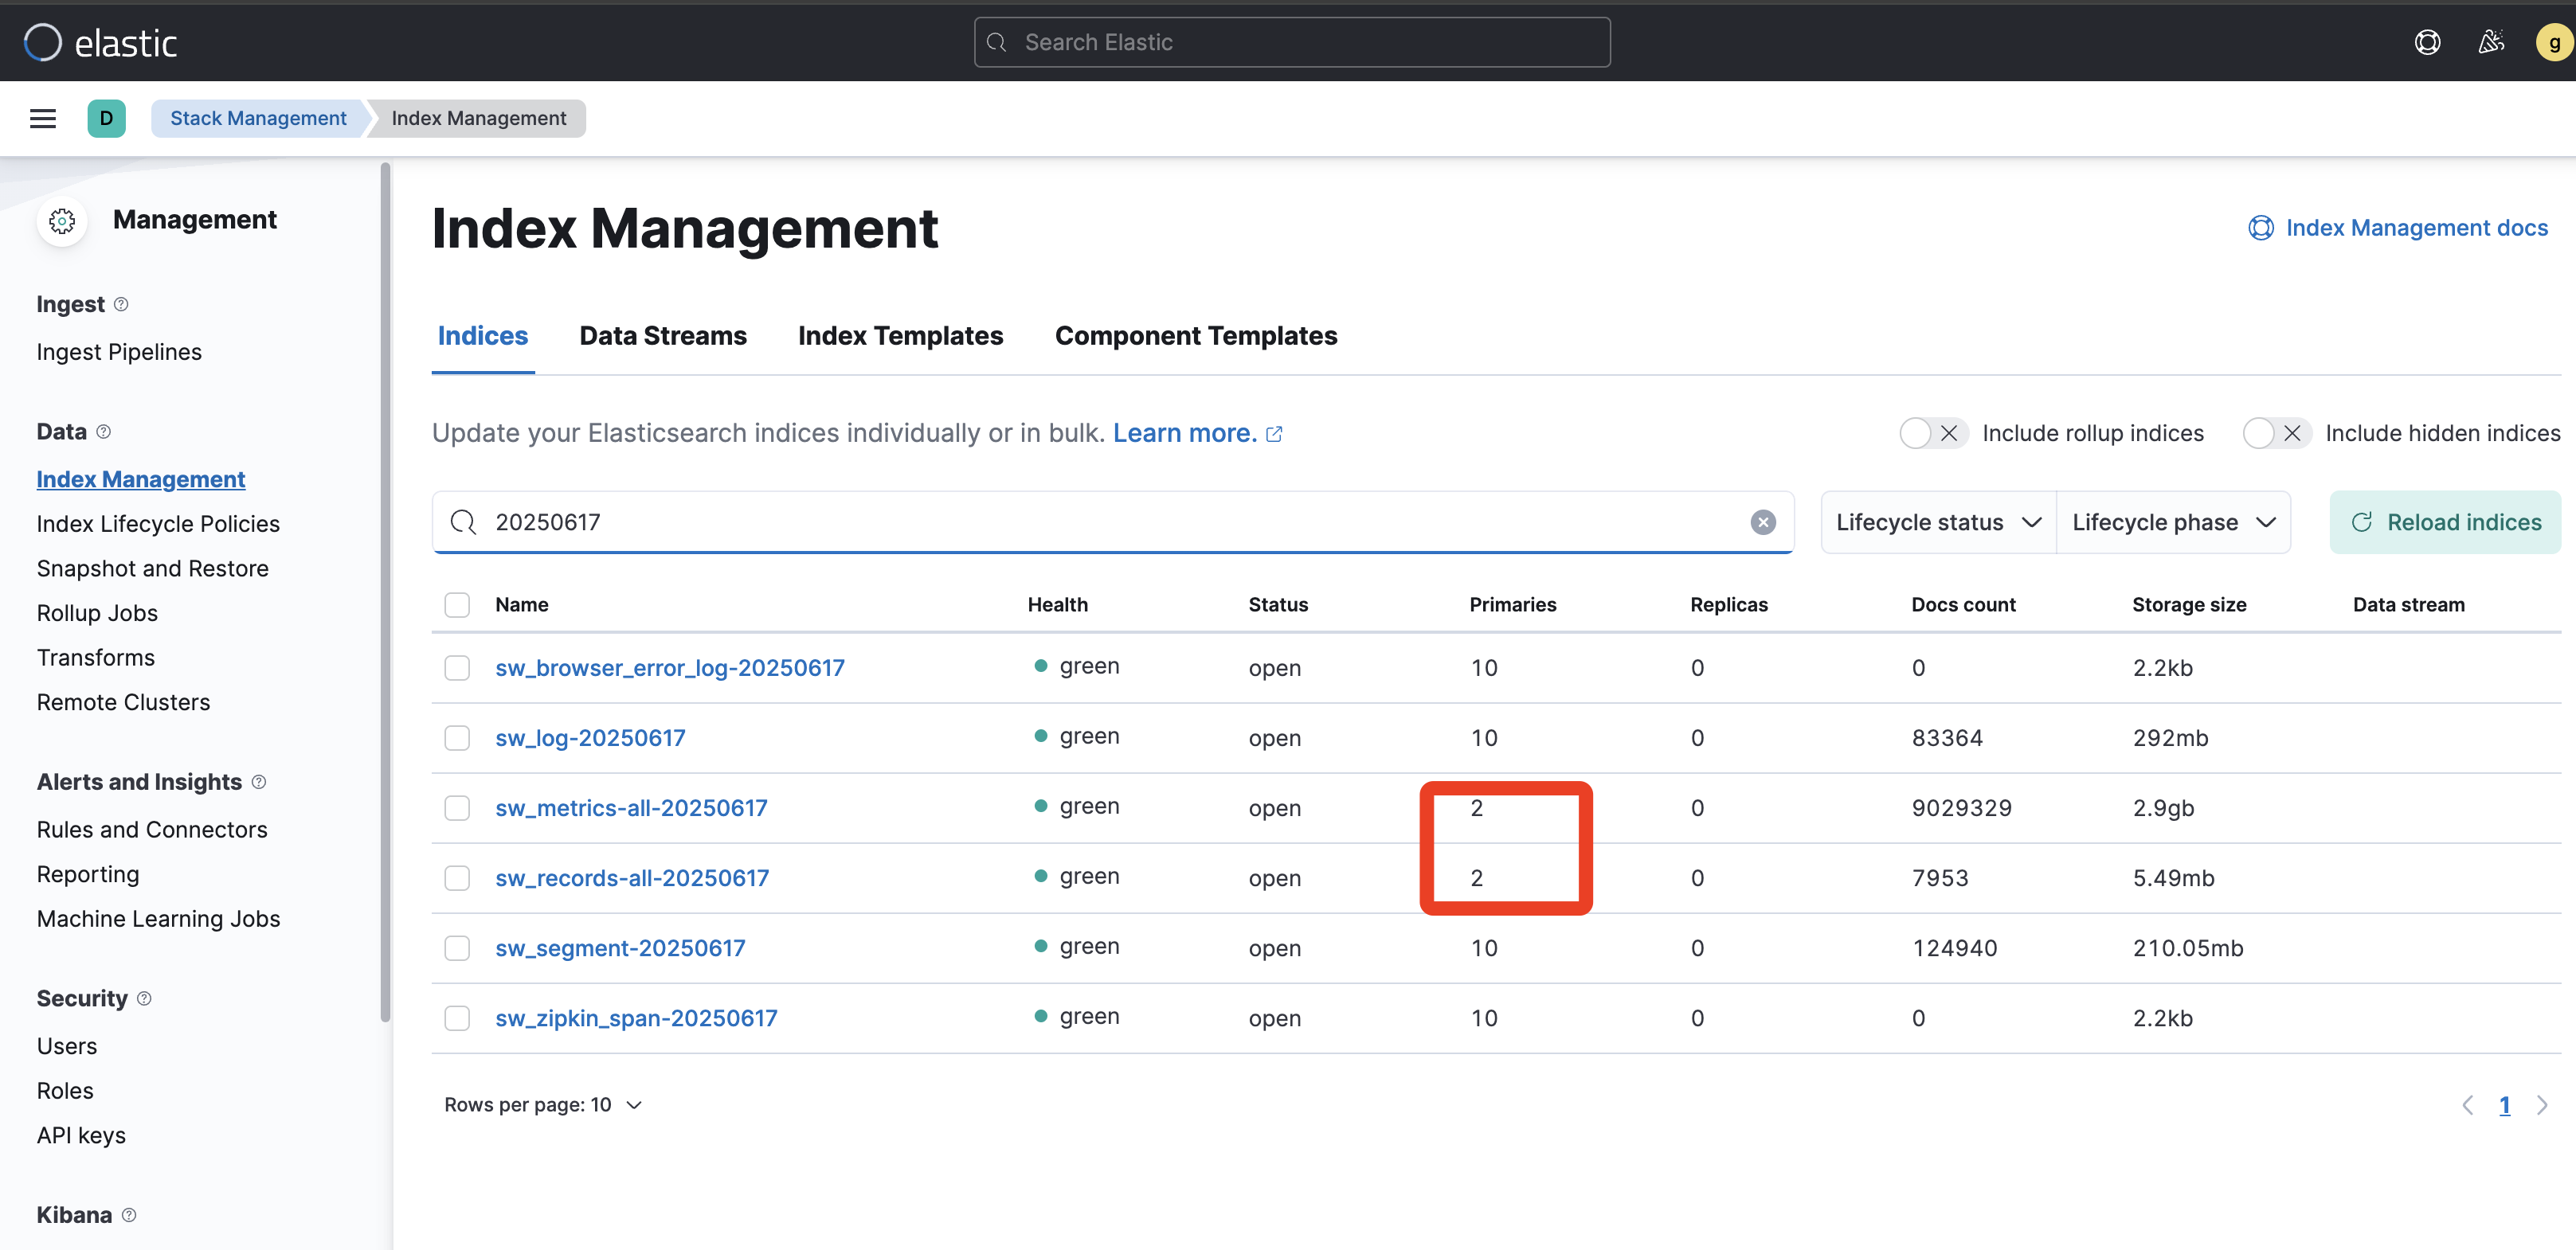Click the indices search field containing 20250617

click(1113, 521)
